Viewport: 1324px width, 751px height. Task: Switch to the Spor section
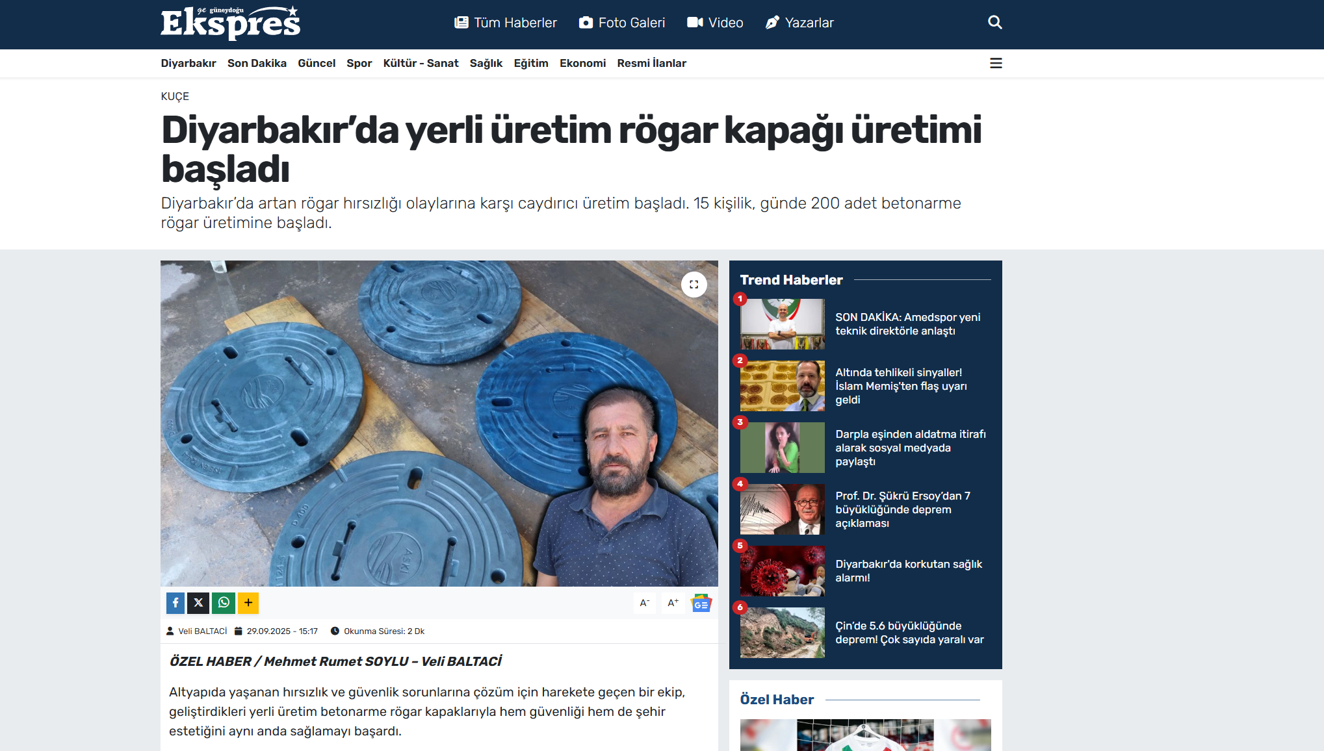359,63
